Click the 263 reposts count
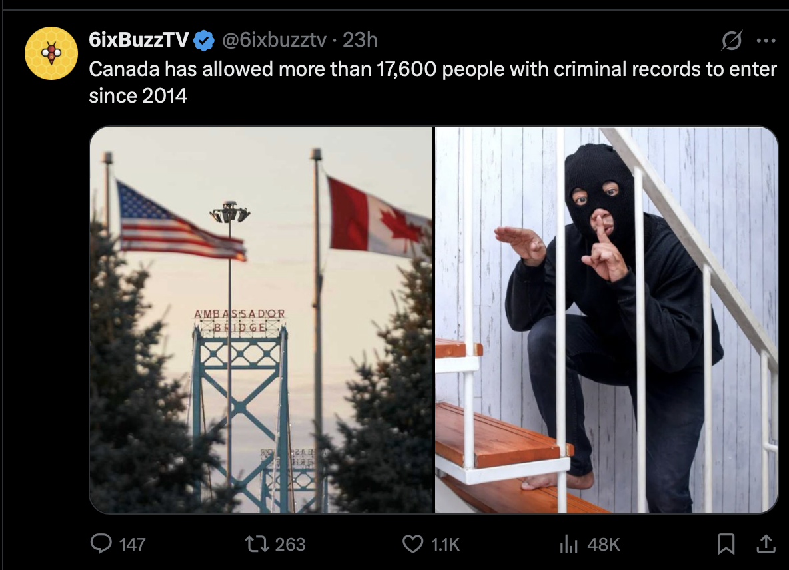 click(290, 545)
